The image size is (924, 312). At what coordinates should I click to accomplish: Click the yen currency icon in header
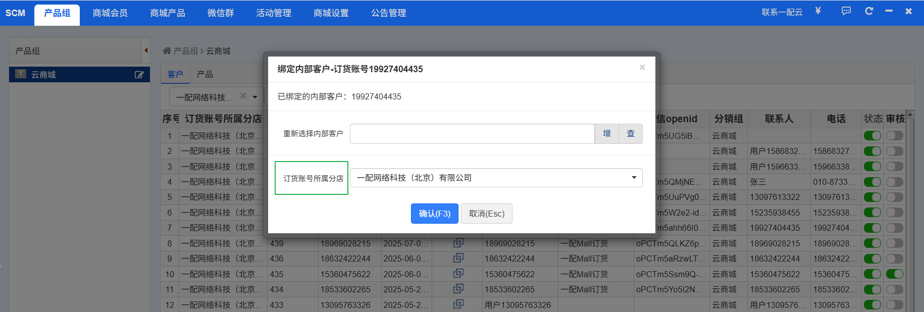click(818, 11)
